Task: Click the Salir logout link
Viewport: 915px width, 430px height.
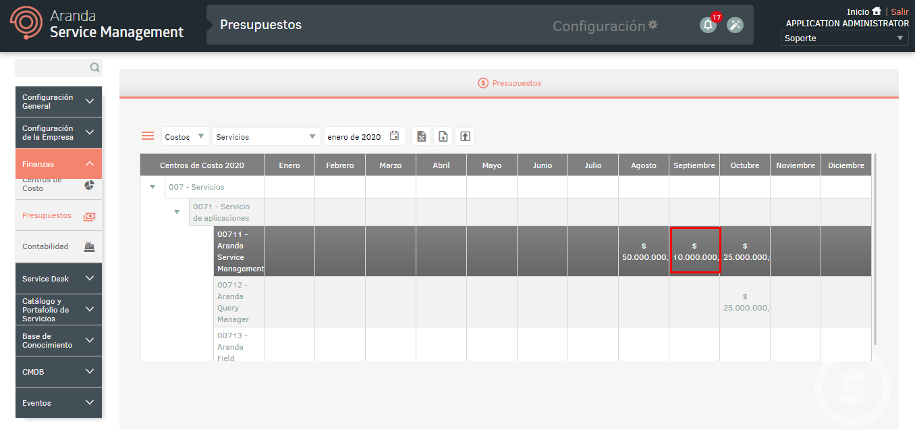Action: 899,11
